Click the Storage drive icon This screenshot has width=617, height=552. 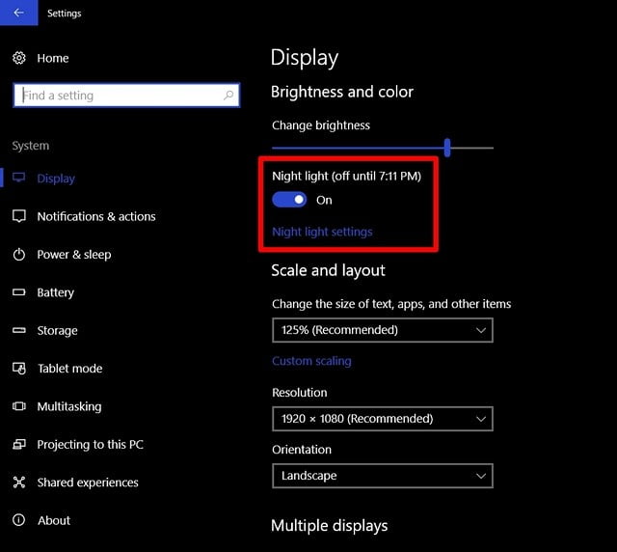tap(19, 331)
